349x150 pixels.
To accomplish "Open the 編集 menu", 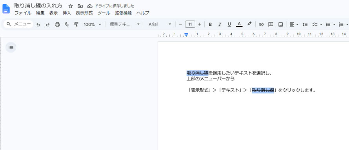I will [x=40, y=13].
